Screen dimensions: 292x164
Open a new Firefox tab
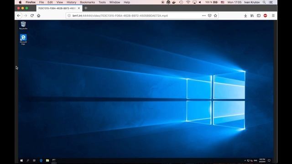(x=86, y=8)
